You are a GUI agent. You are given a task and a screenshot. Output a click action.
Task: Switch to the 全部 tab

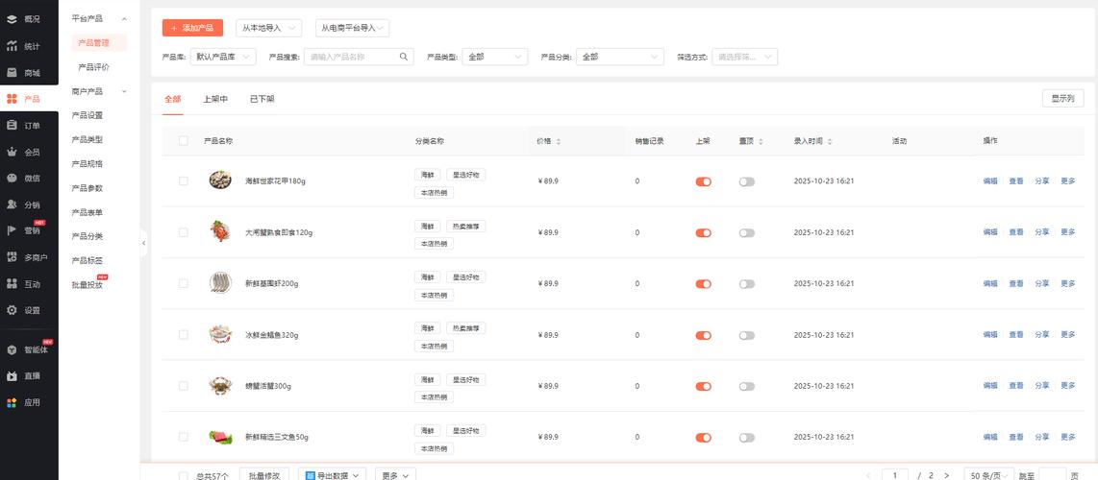point(173,99)
